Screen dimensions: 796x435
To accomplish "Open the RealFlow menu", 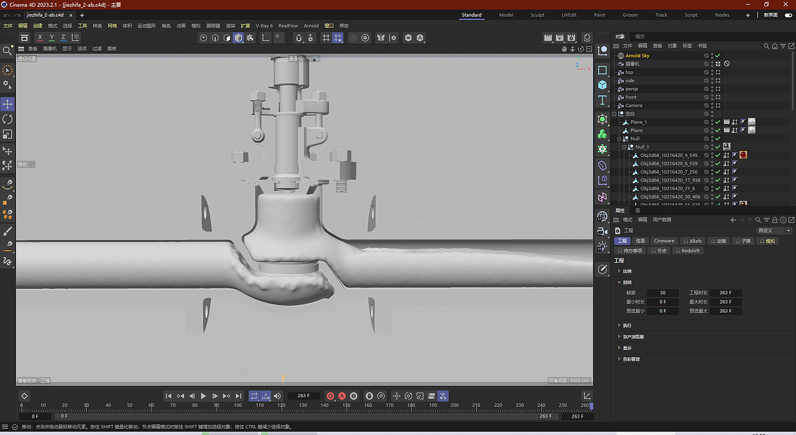I will (x=289, y=26).
